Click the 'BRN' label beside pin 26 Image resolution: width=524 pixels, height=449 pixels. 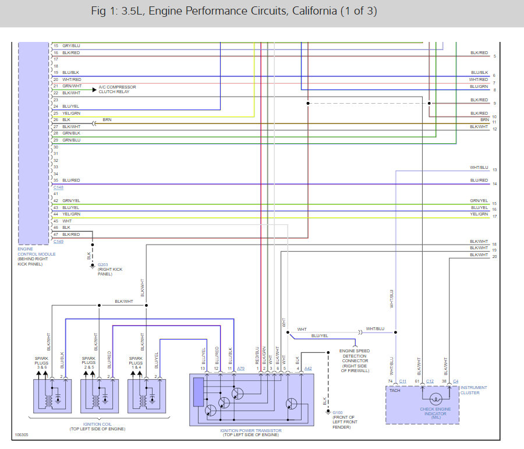click(107, 120)
